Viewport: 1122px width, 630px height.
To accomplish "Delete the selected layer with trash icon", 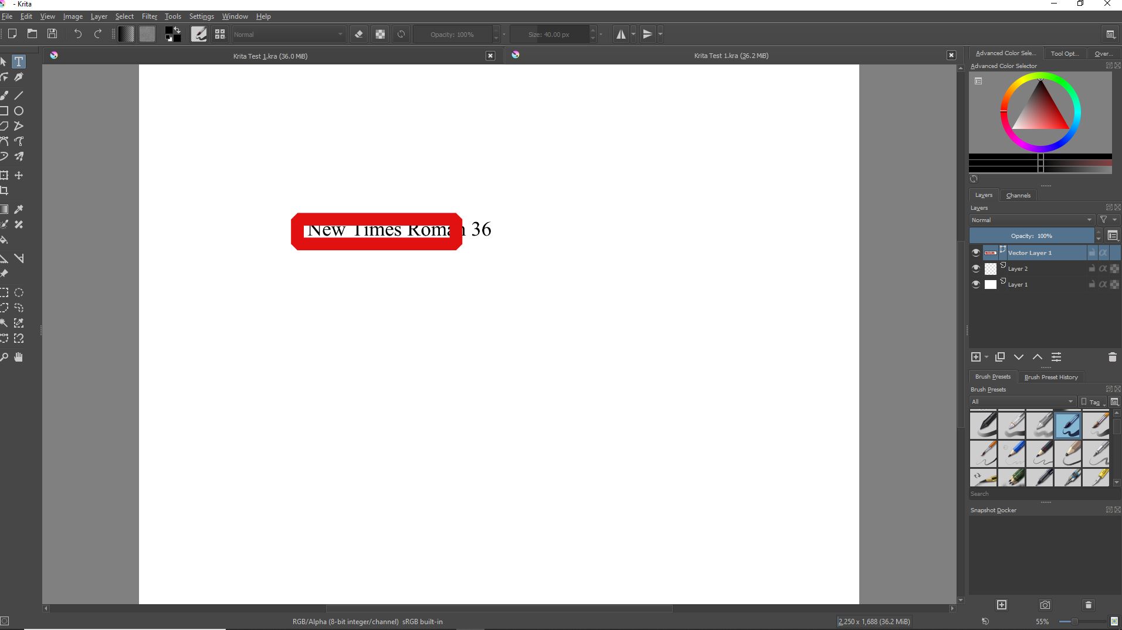I will click(x=1112, y=357).
